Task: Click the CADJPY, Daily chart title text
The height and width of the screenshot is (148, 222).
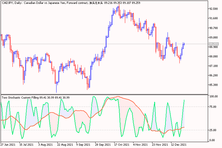Action: (x=71, y=3)
